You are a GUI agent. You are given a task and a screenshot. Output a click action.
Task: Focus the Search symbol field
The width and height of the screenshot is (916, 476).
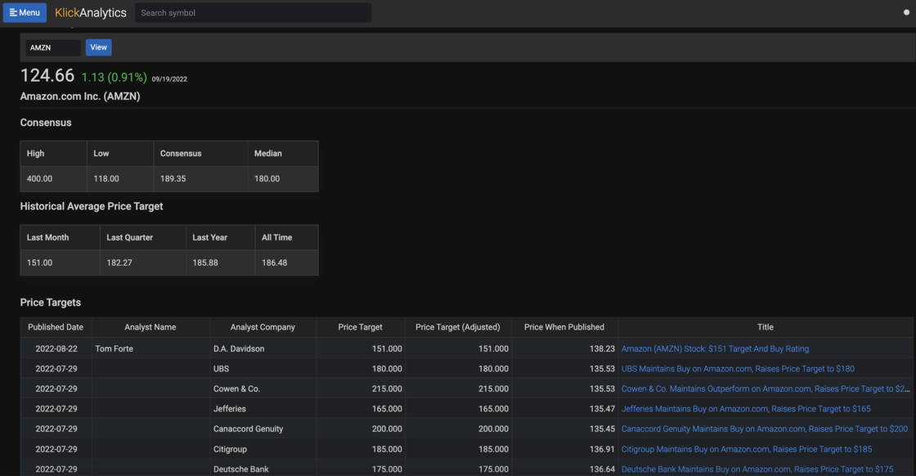[253, 13]
